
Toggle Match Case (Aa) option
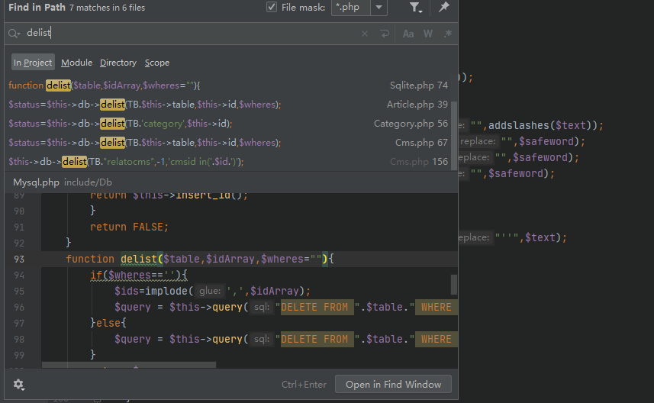click(408, 34)
